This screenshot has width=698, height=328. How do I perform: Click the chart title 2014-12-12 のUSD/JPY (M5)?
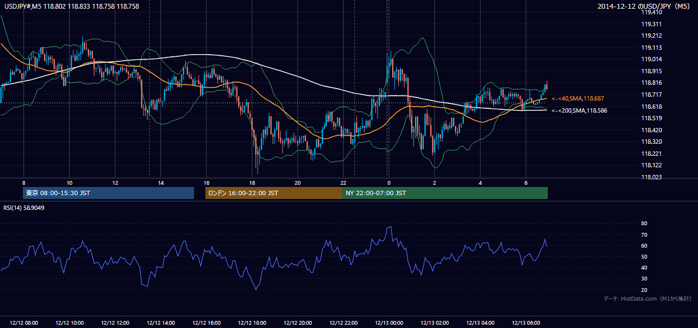tap(644, 6)
